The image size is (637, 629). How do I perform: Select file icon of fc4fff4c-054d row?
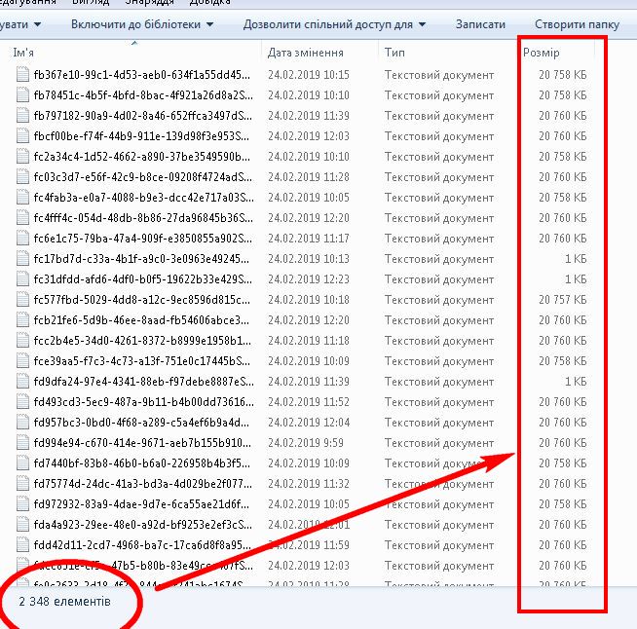pyautogui.click(x=22, y=218)
